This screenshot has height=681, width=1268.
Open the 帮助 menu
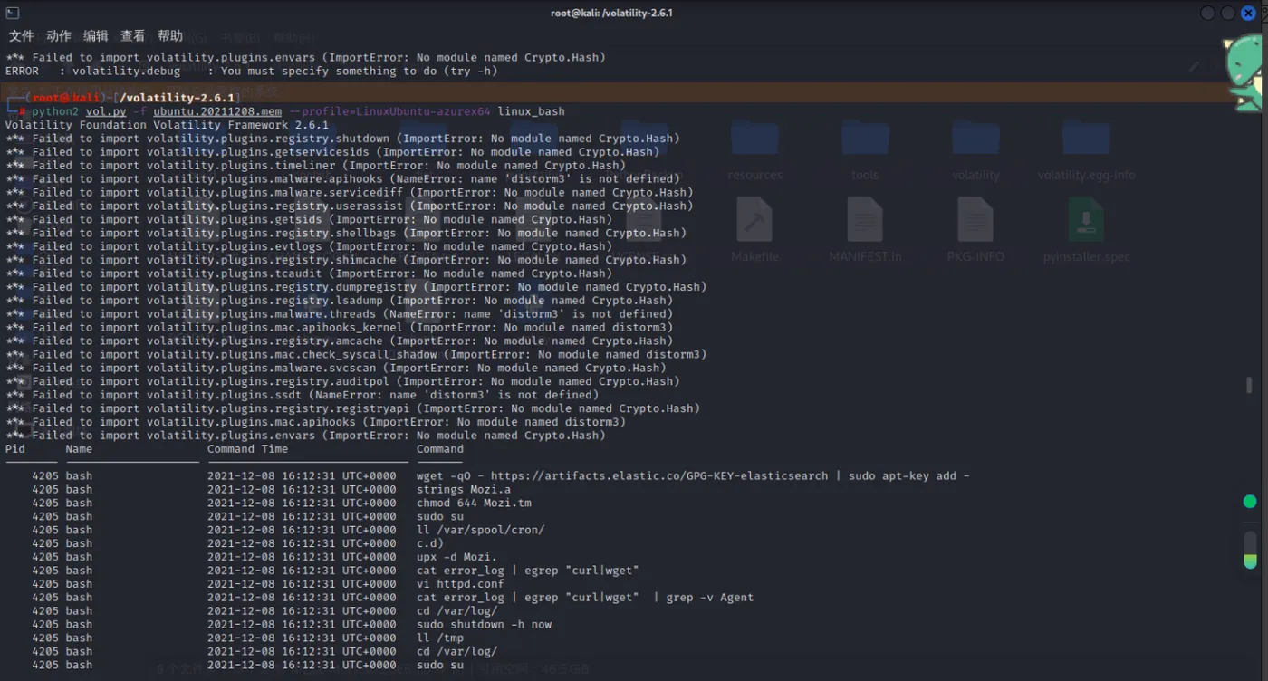[170, 36]
